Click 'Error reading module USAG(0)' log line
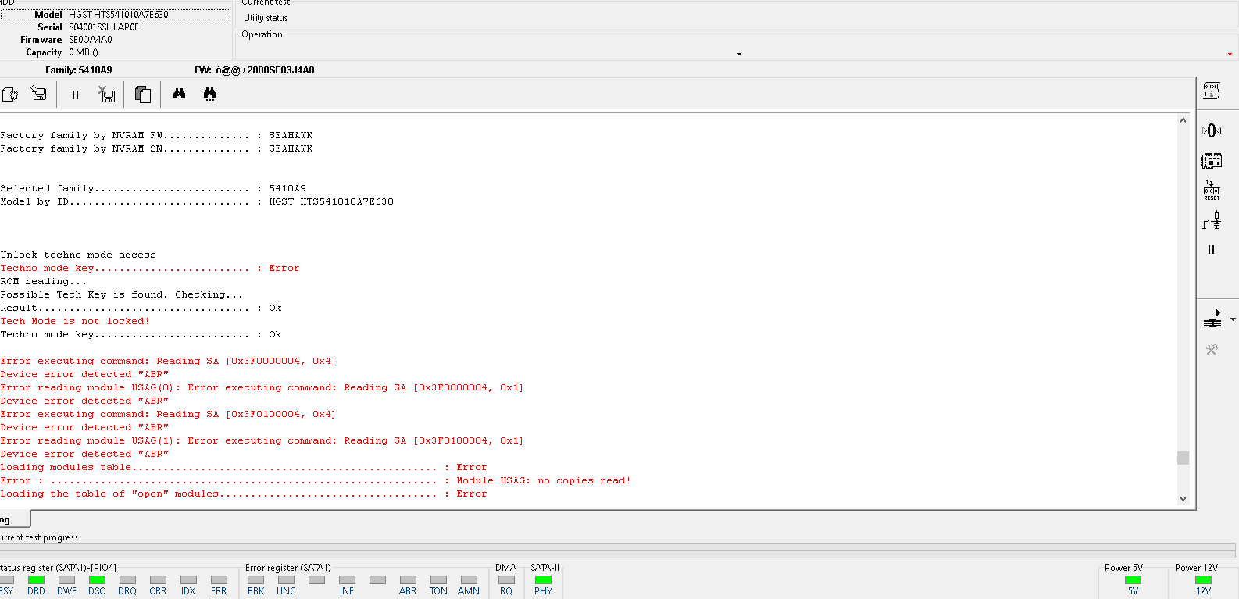This screenshot has height=599, width=1239. 262,387
